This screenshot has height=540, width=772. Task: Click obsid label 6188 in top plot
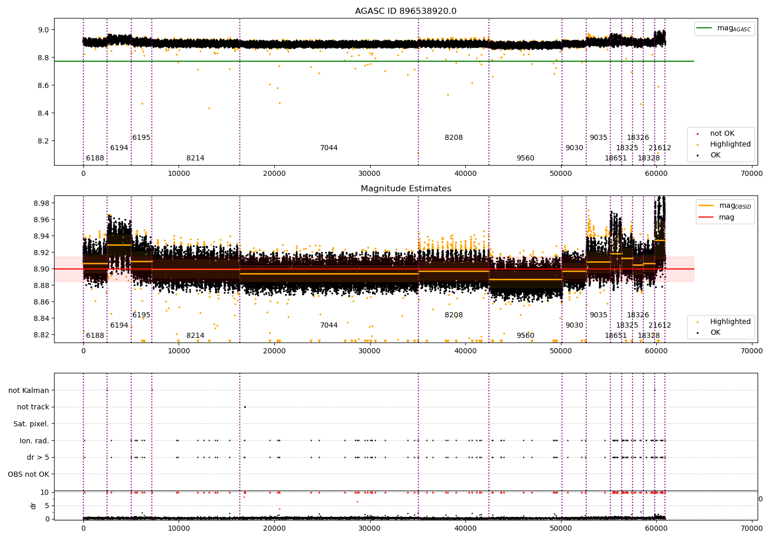click(x=95, y=158)
